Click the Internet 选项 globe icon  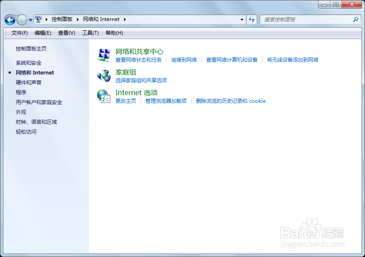(104, 96)
